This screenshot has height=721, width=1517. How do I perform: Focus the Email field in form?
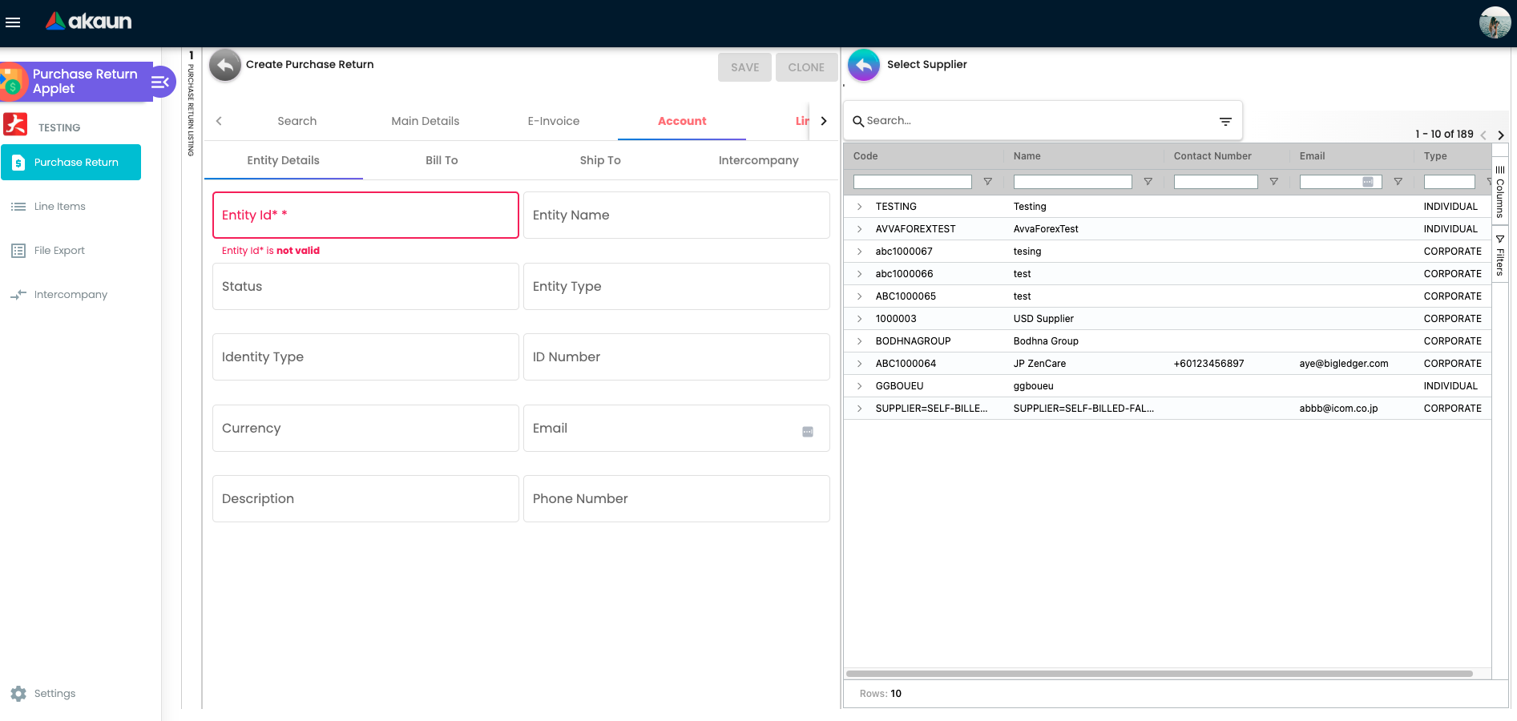(676, 428)
